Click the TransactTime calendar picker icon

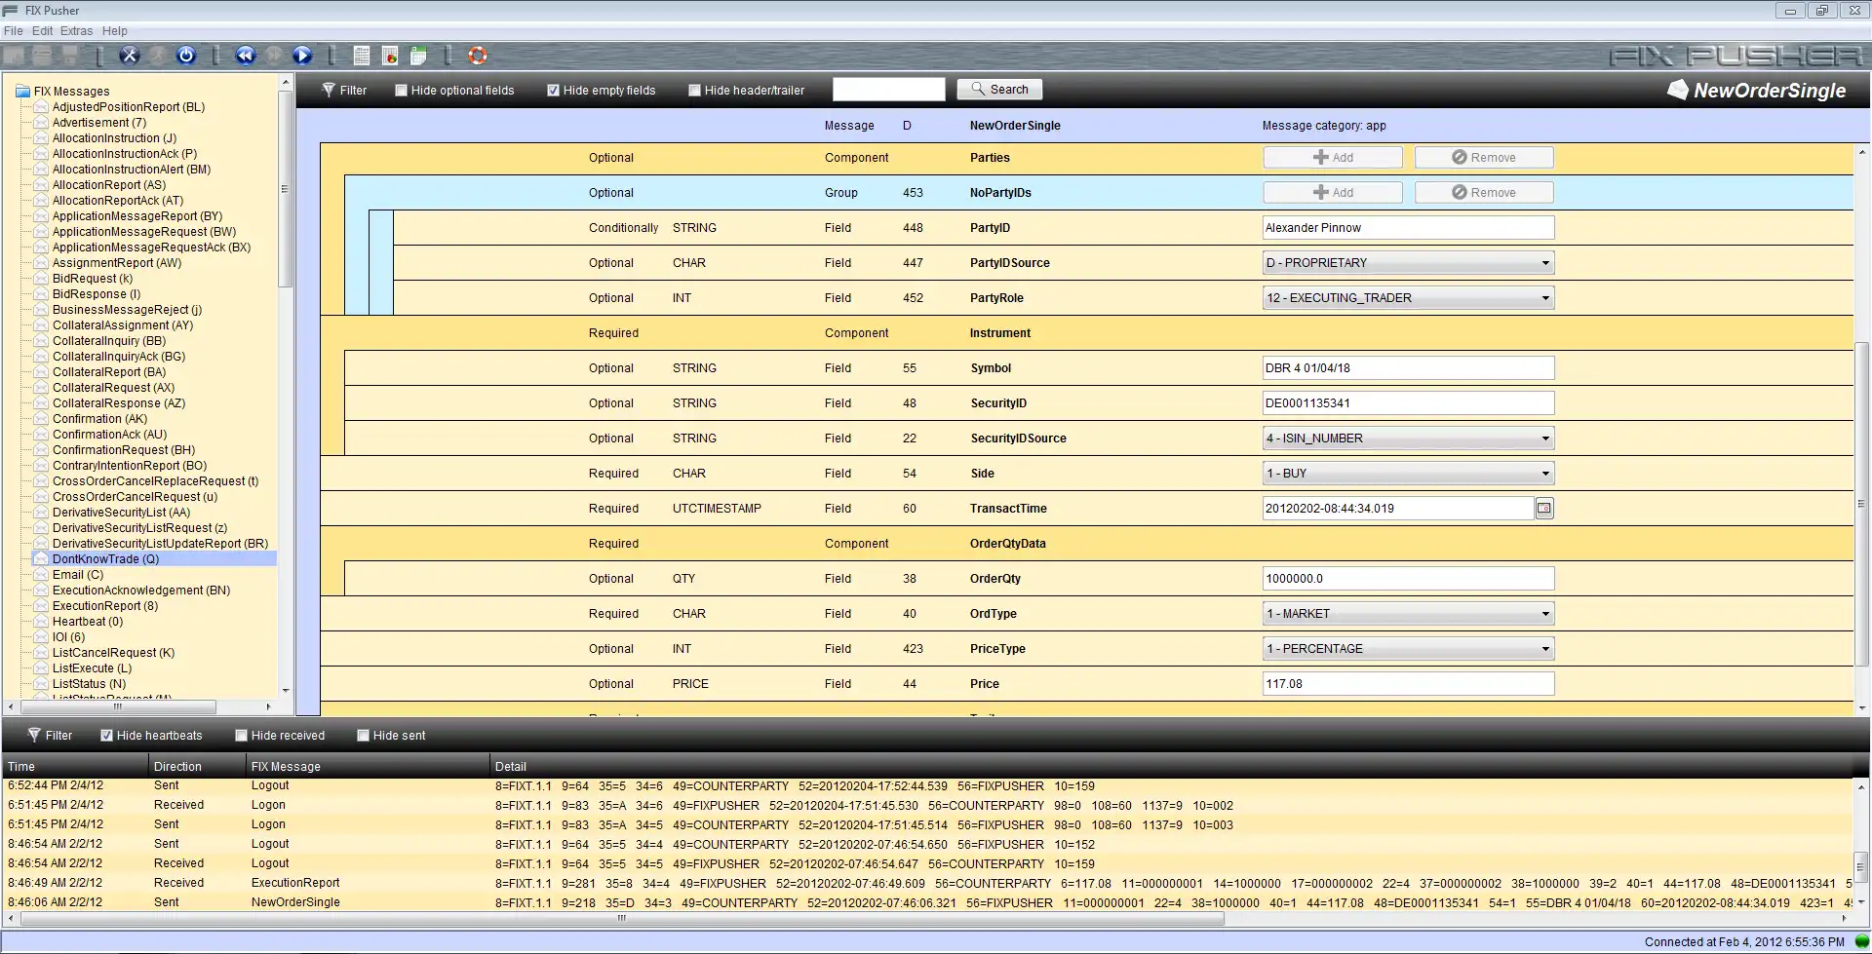point(1544,509)
